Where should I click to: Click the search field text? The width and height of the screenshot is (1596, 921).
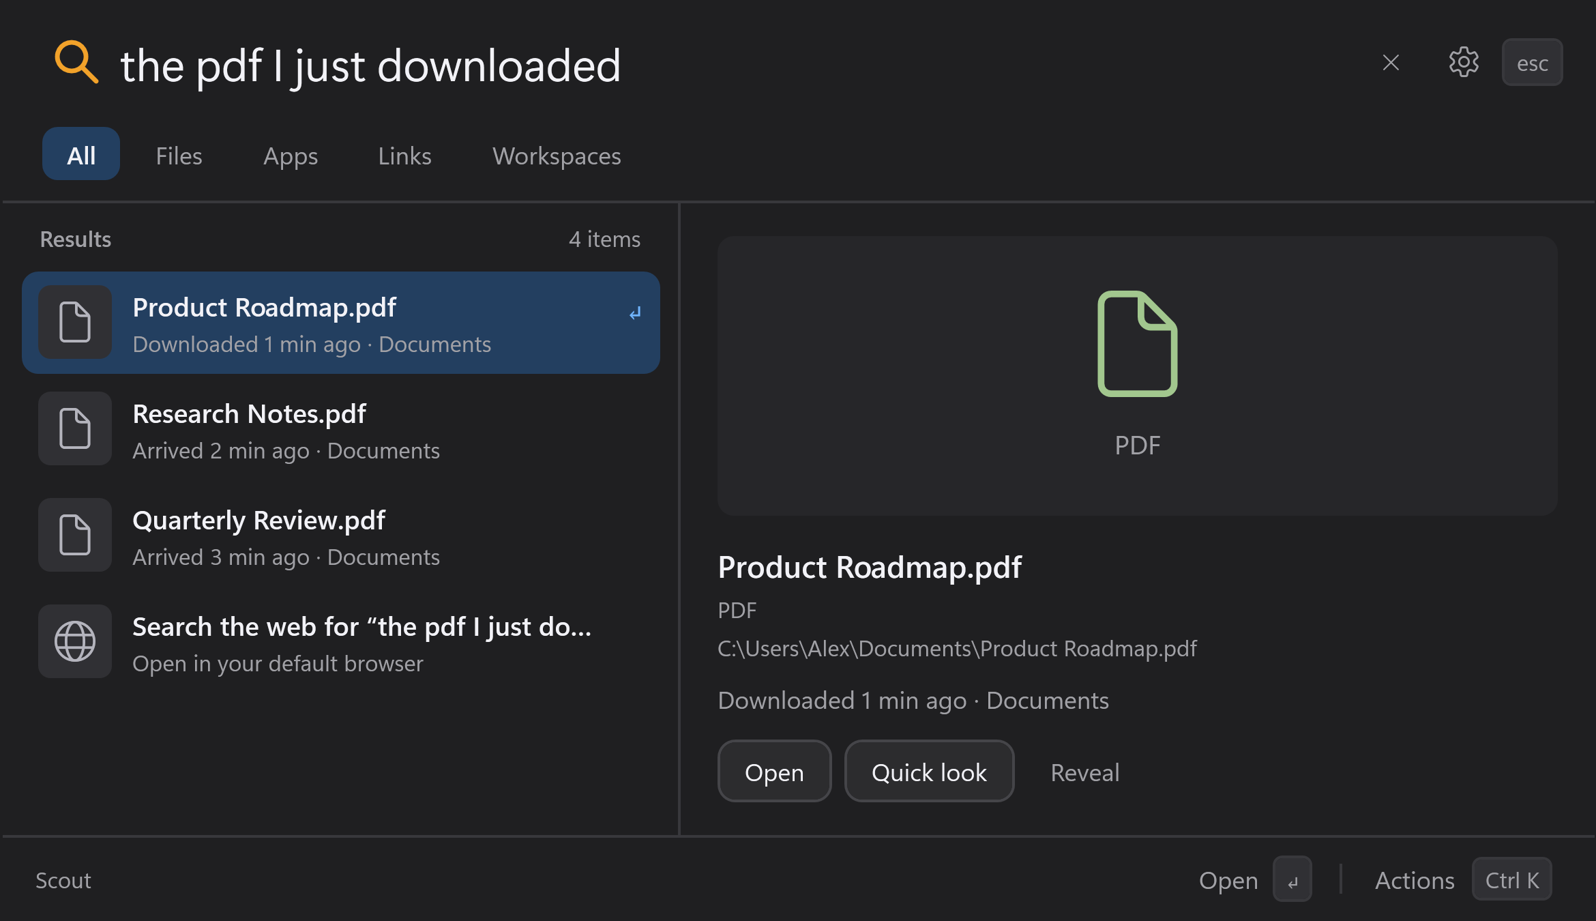click(370, 66)
